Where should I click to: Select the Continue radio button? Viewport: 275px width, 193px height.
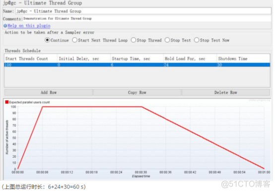[x=47, y=40]
